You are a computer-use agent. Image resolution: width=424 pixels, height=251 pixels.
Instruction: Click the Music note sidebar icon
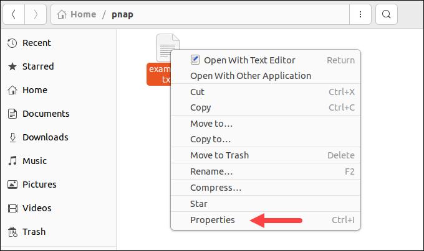point(12,161)
